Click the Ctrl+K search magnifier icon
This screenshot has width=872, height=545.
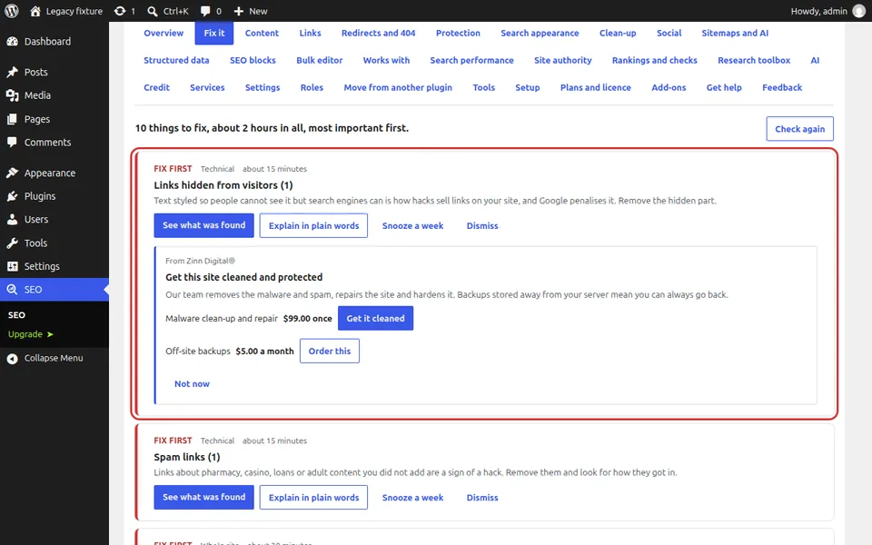[153, 11]
